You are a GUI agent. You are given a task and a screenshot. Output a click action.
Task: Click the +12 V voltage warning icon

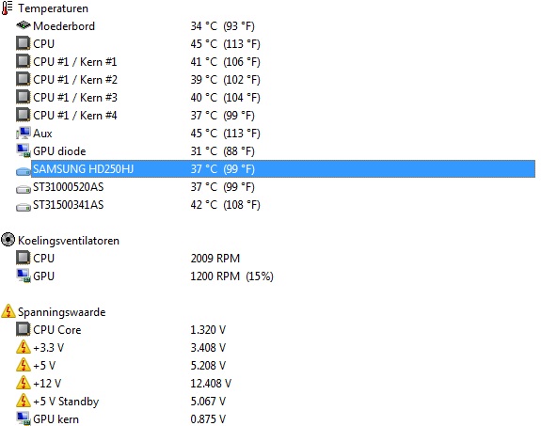click(24, 383)
